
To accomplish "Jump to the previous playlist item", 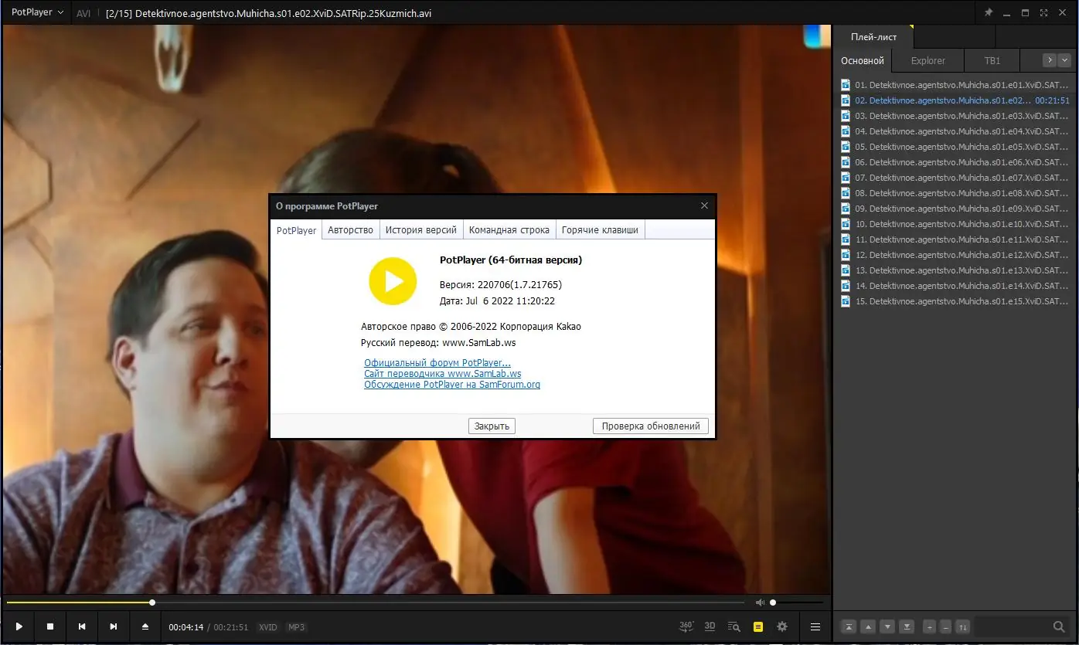I will (x=82, y=626).
